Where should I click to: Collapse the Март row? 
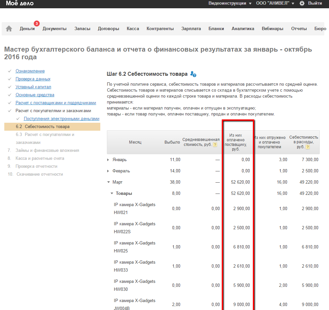click(108, 182)
